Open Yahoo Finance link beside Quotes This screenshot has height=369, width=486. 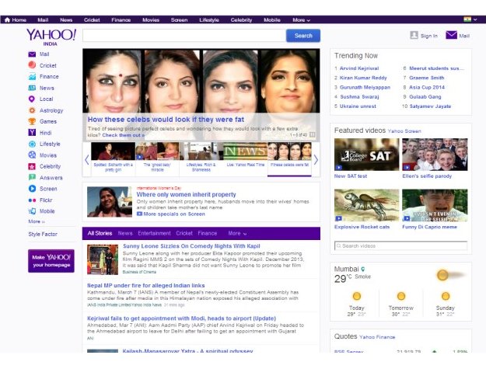click(x=377, y=337)
